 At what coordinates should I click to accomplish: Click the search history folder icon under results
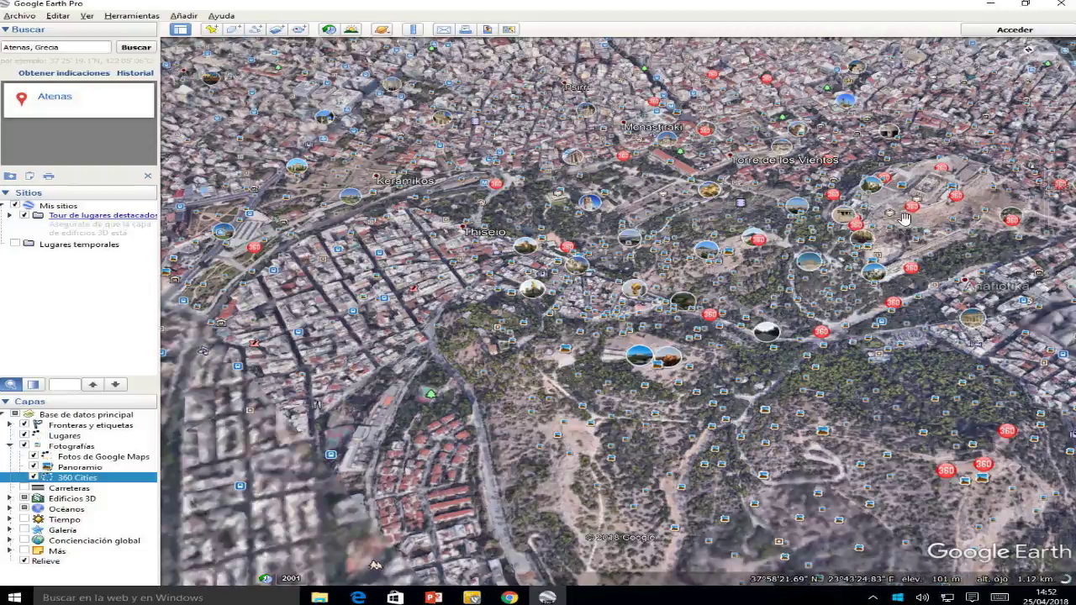point(10,176)
